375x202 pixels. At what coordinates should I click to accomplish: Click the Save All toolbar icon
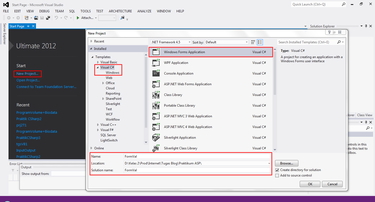point(48,18)
